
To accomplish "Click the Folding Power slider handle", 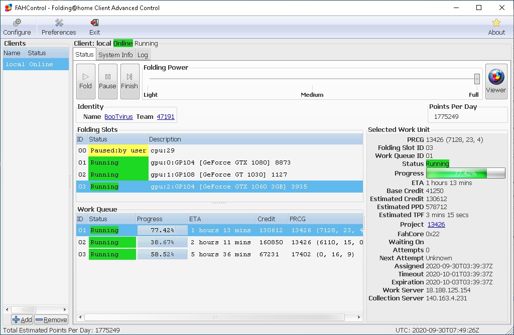I will click(x=477, y=79).
